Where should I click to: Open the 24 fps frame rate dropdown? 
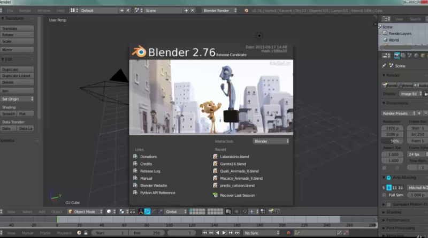[418, 155]
